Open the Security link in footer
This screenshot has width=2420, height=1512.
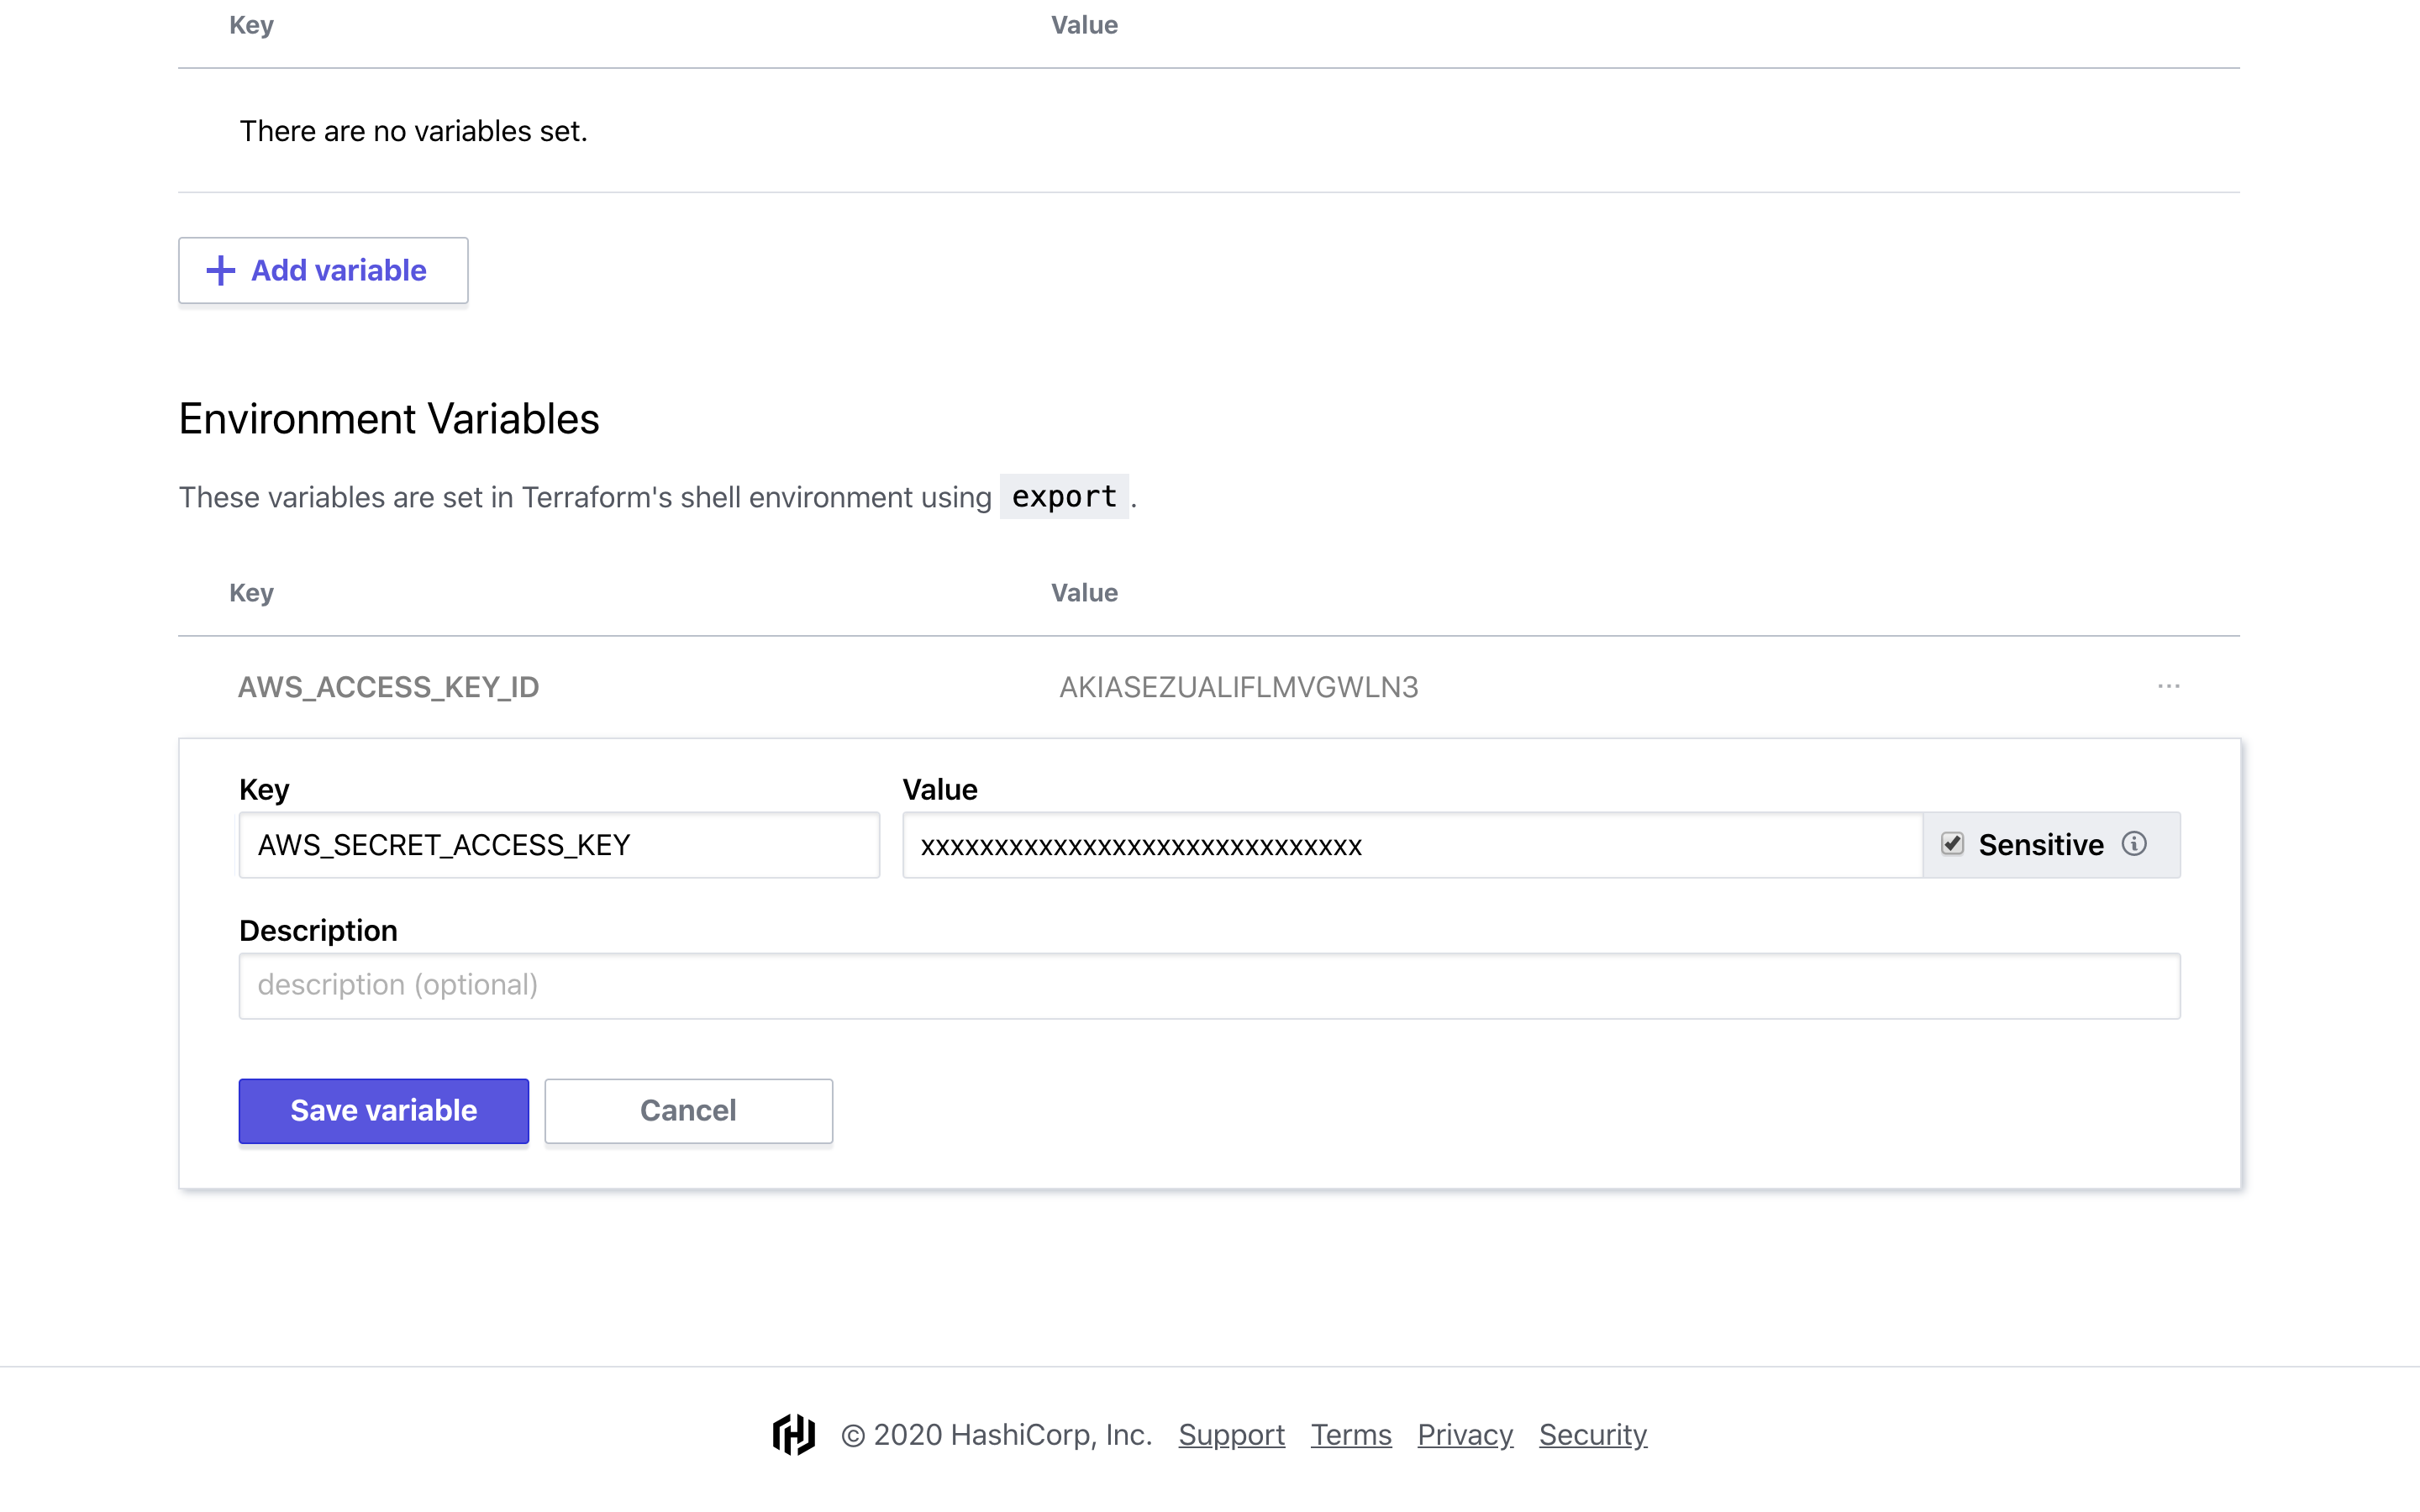[x=1593, y=1434]
